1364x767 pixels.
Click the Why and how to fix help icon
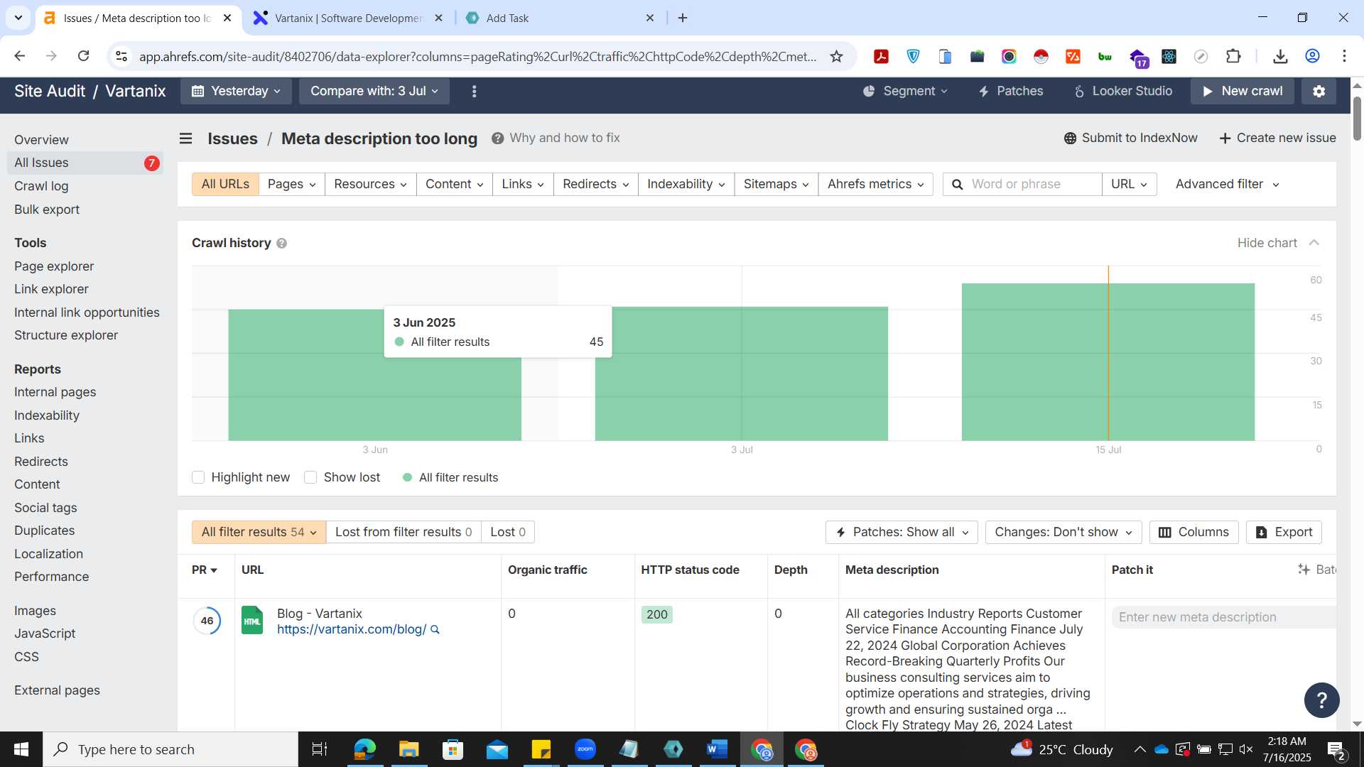[498, 138]
